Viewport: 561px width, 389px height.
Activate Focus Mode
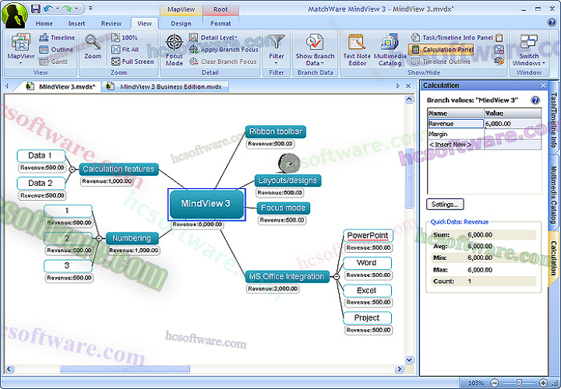coord(175,50)
